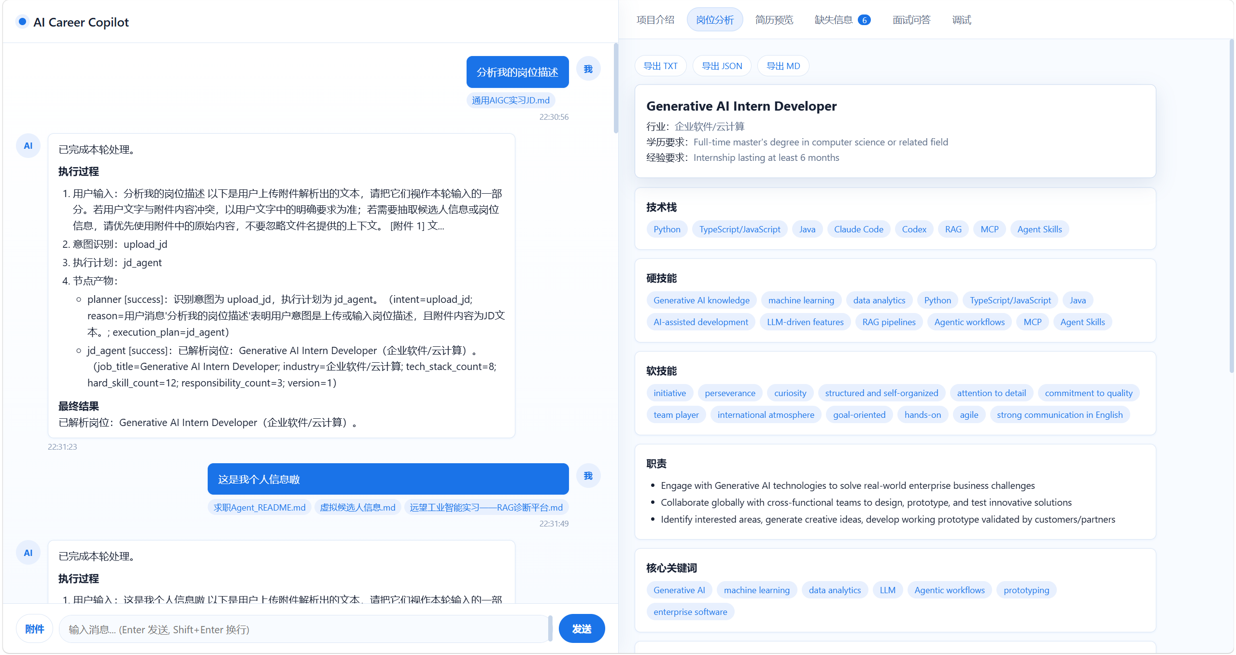Open attachment 虚拟候选人信息.md
Viewport: 1236px width, 655px height.
357,508
